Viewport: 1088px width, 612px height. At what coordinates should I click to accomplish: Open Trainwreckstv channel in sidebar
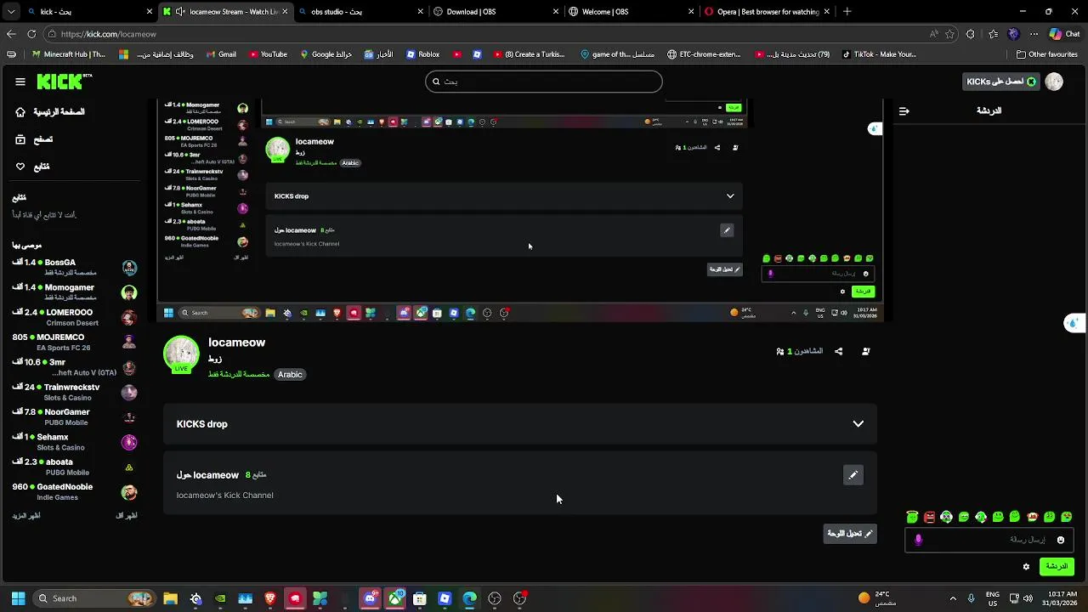click(x=75, y=392)
